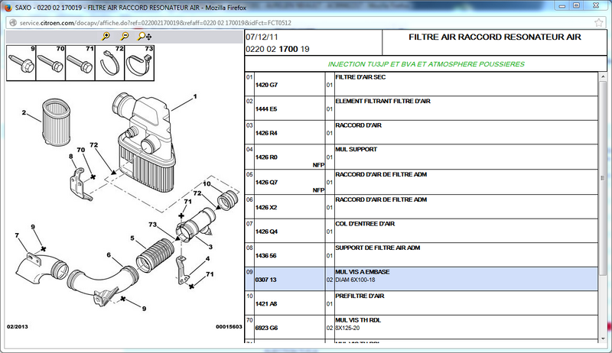The height and width of the screenshot is (353, 612).
Task: Bookmark page with the star icon
Action: pos(599,23)
